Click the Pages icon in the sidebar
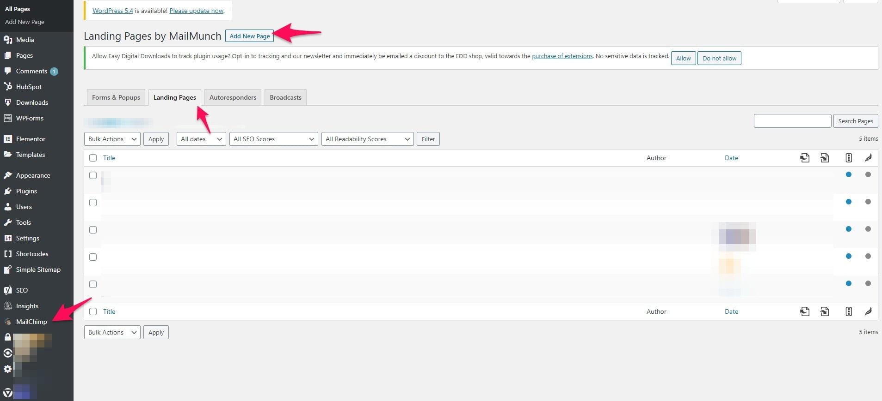The width and height of the screenshot is (882, 401). click(8, 55)
